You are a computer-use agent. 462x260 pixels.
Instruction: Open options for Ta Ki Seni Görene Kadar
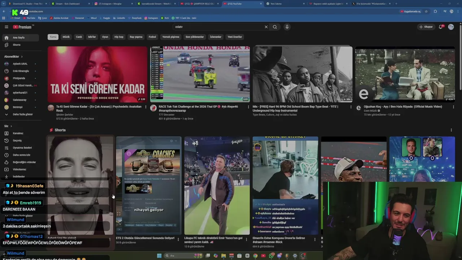tap(146, 107)
